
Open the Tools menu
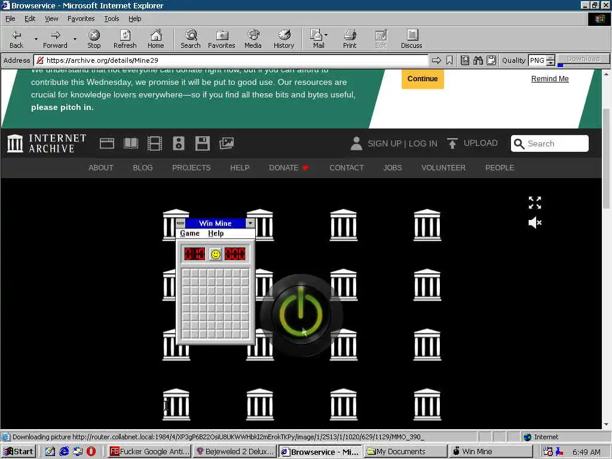(111, 19)
